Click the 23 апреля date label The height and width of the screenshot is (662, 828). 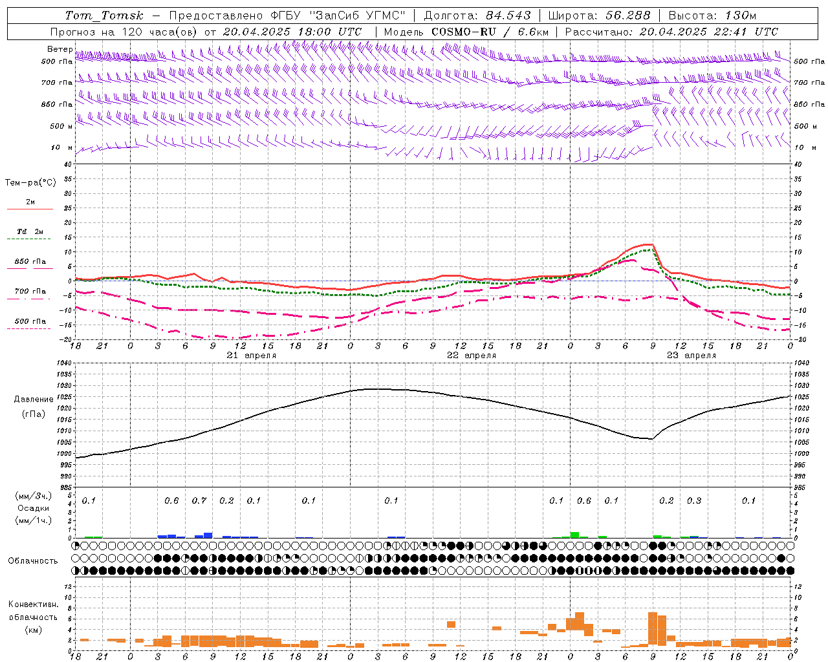(x=691, y=356)
